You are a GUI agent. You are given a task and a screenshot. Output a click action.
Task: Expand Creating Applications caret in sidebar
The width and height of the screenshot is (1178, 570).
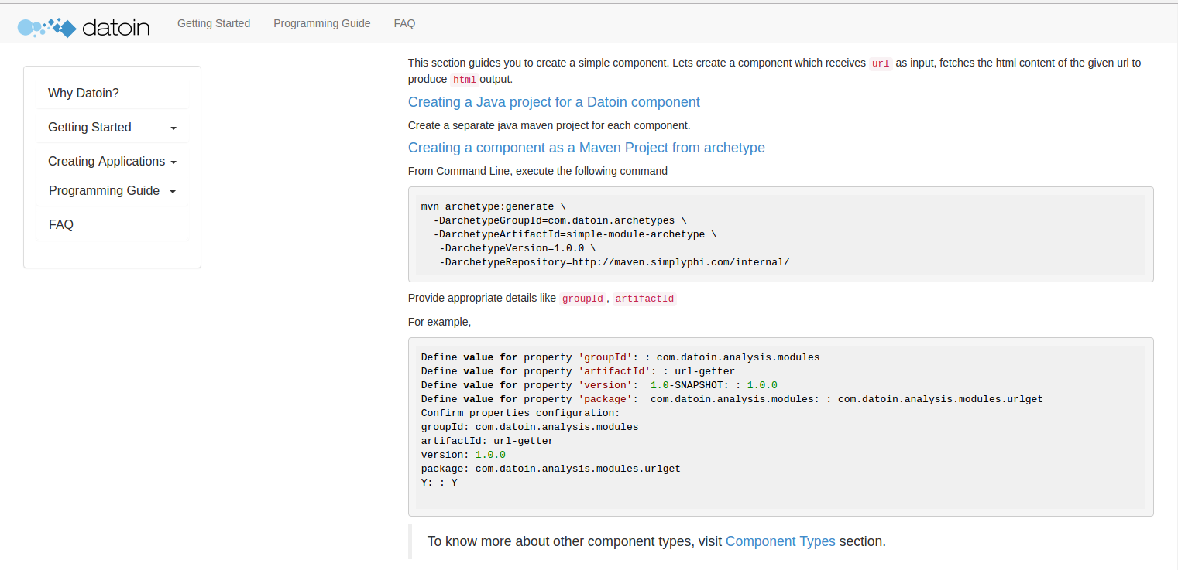pyautogui.click(x=173, y=162)
